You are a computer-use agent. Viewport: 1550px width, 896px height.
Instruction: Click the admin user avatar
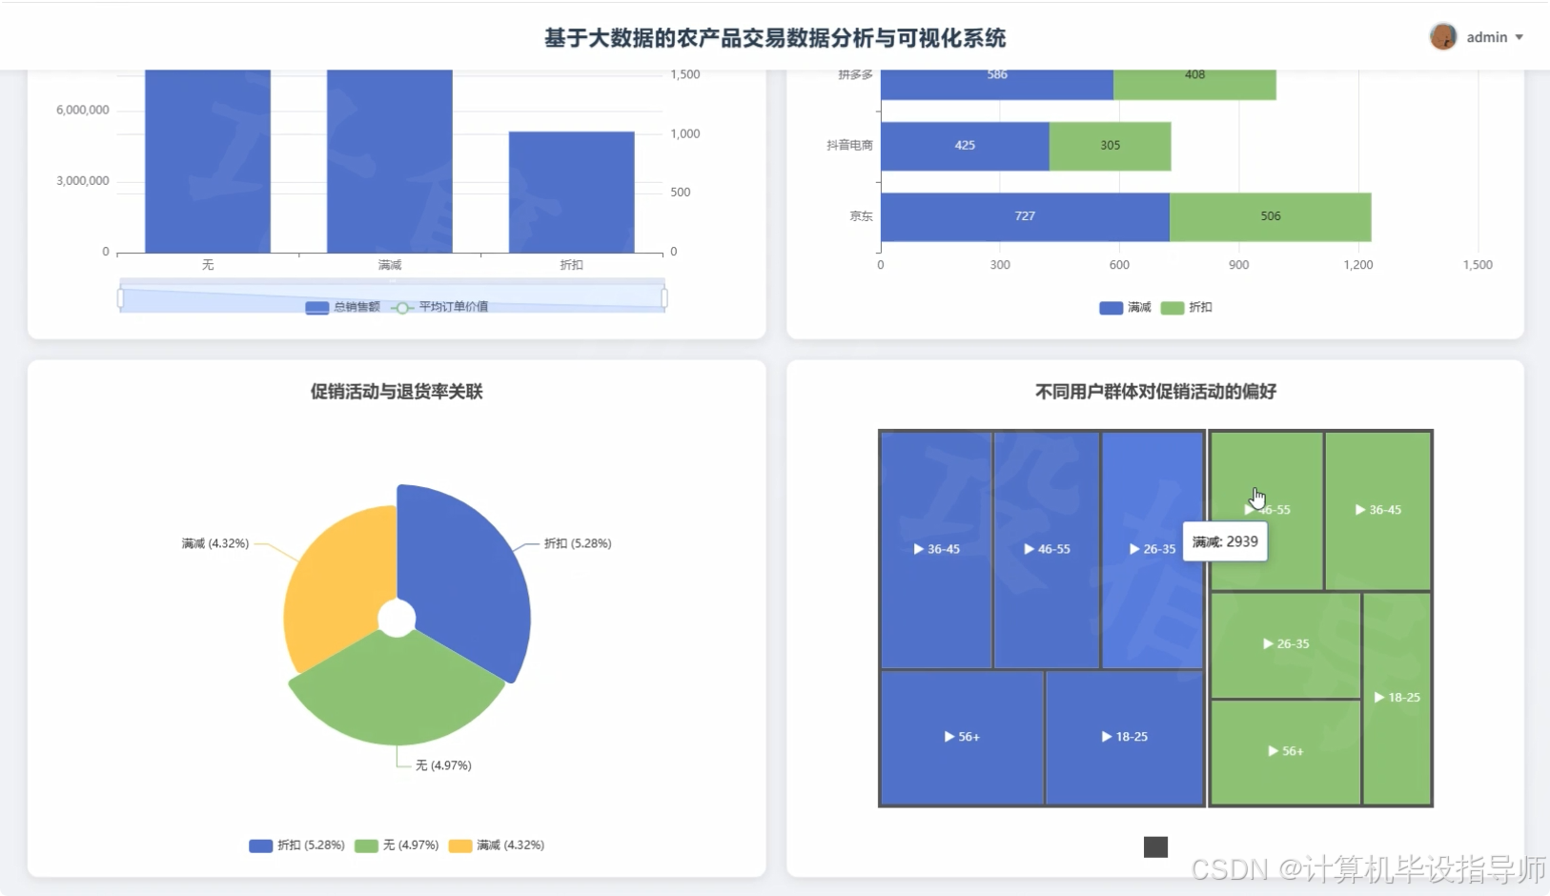pyautogui.click(x=1443, y=37)
